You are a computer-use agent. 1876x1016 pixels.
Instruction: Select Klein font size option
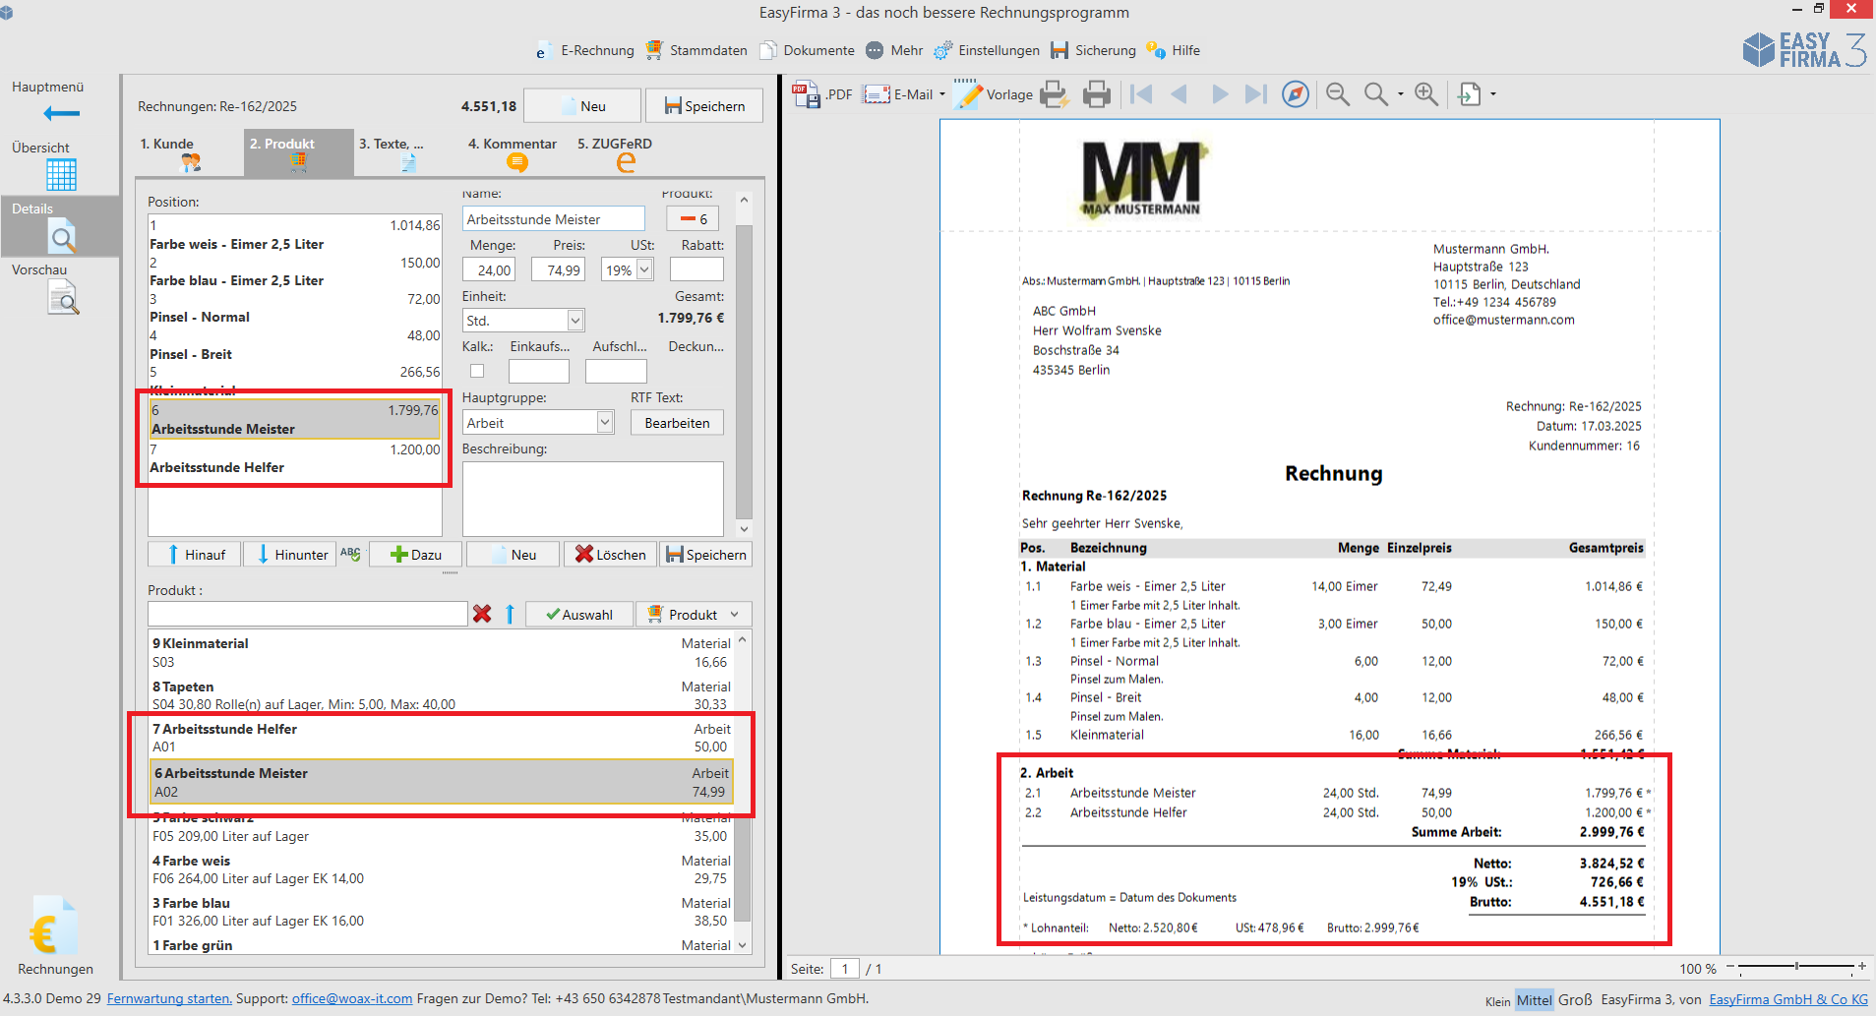tap(1497, 1001)
